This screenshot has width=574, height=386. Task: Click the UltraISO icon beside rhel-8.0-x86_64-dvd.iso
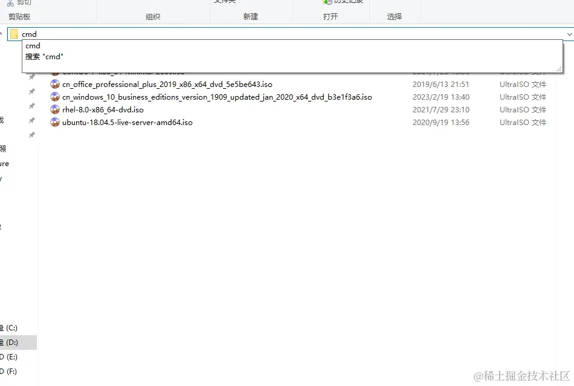pos(56,109)
